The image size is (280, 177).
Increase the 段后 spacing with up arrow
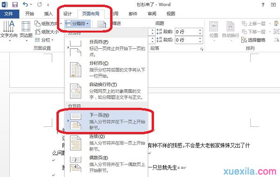(200, 39)
